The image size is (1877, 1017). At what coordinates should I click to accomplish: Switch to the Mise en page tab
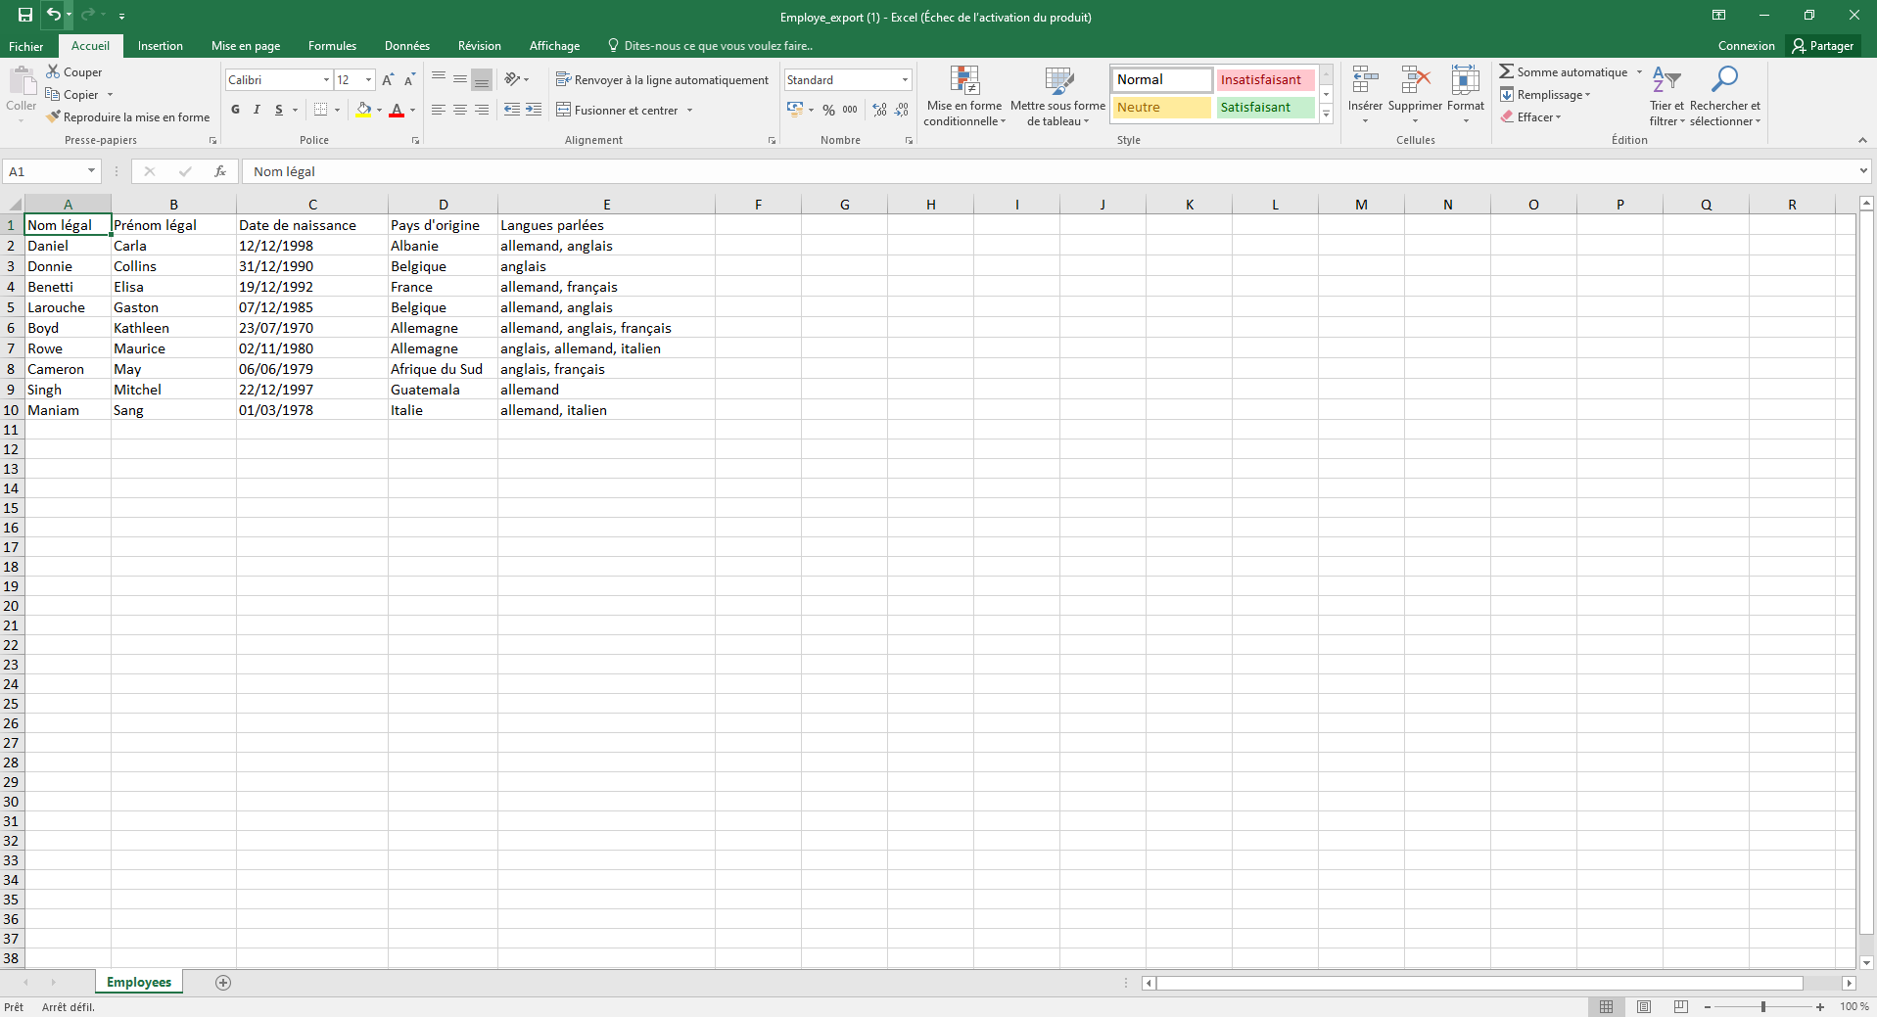246,46
